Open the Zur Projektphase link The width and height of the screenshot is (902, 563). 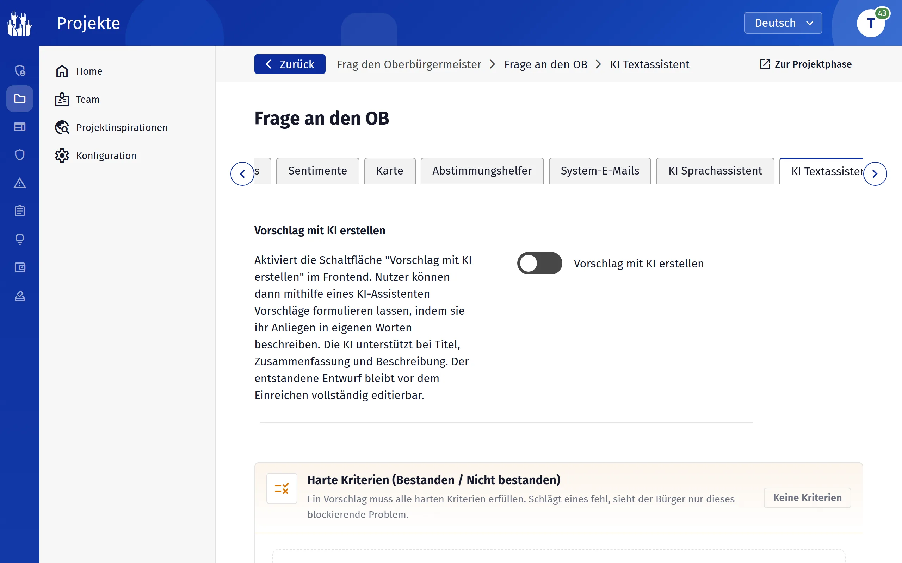(x=805, y=64)
